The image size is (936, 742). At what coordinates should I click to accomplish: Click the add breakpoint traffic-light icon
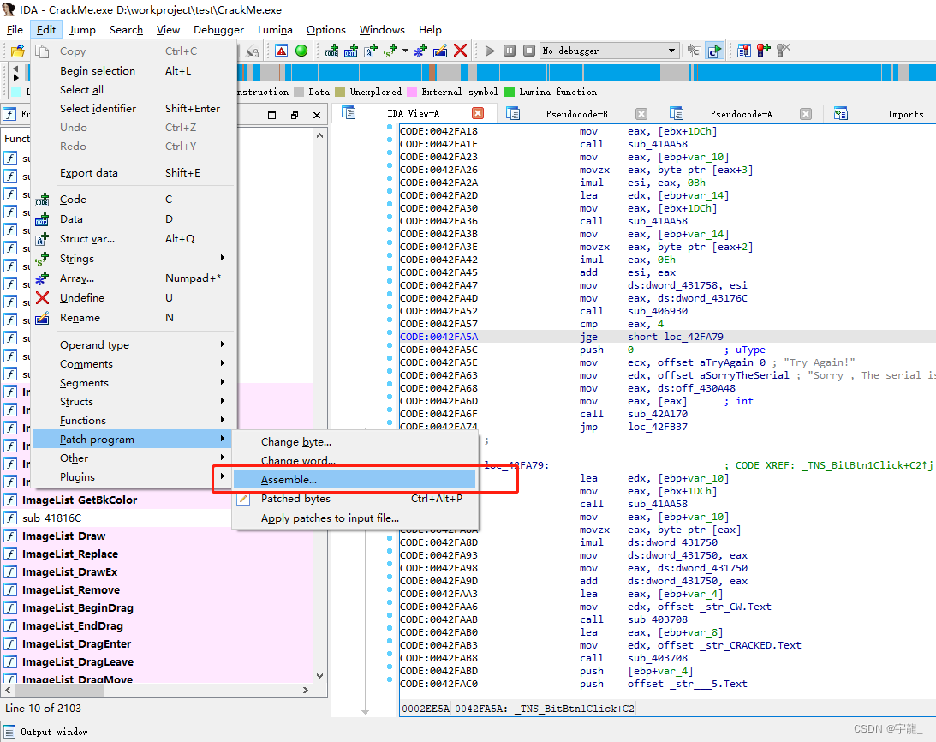pos(764,51)
